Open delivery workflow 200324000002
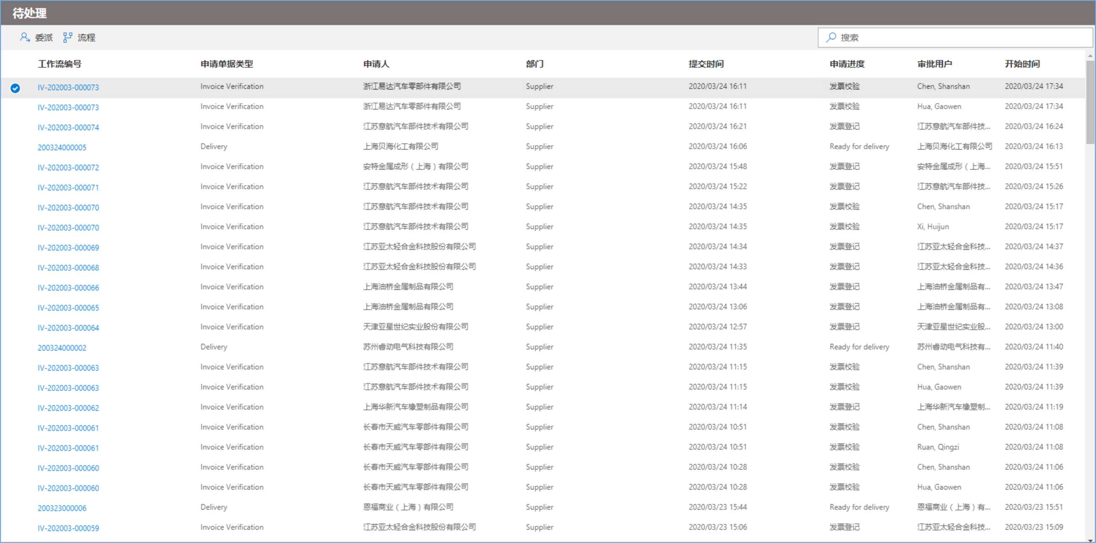This screenshot has width=1096, height=543. [62, 348]
